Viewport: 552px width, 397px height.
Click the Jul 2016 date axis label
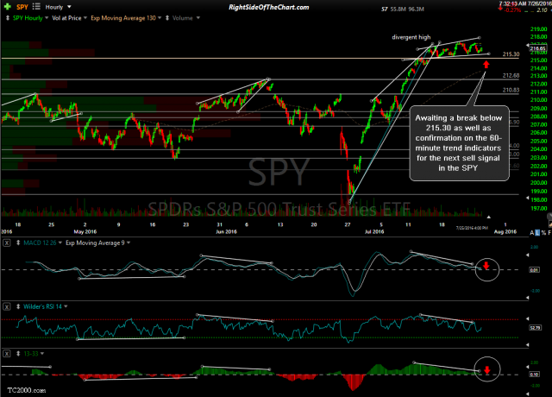tap(374, 231)
